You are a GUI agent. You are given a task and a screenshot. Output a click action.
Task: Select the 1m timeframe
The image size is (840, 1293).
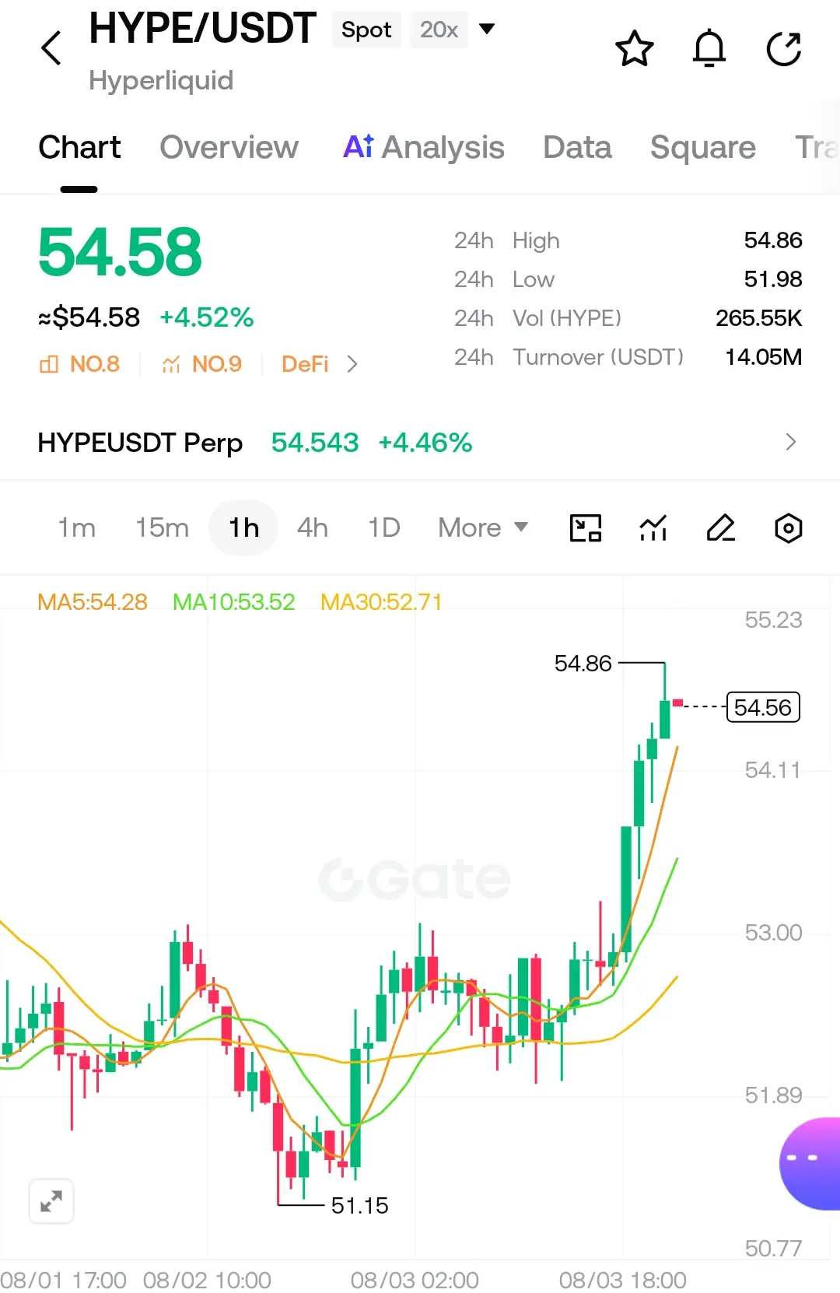76,527
